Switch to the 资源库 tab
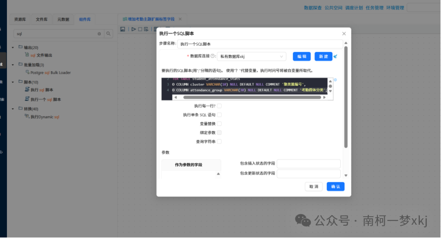Image resolution: width=441 pixels, height=238 pixels. (x=20, y=20)
